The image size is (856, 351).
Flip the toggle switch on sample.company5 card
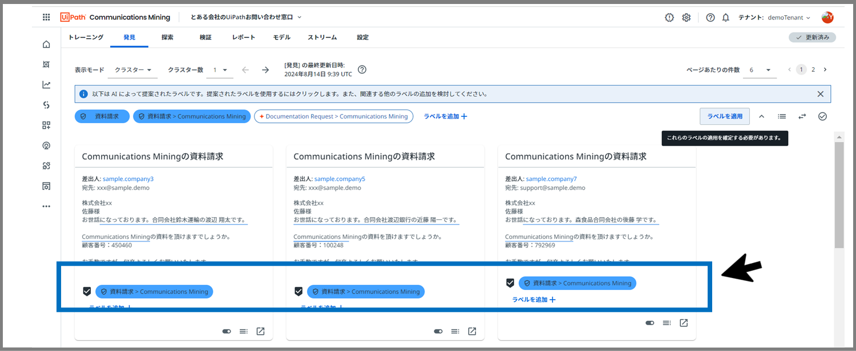coord(438,331)
